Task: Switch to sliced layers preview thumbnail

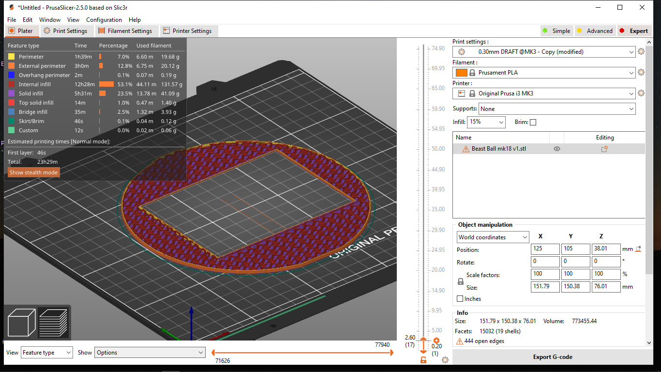Action: pyautogui.click(x=53, y=322)
